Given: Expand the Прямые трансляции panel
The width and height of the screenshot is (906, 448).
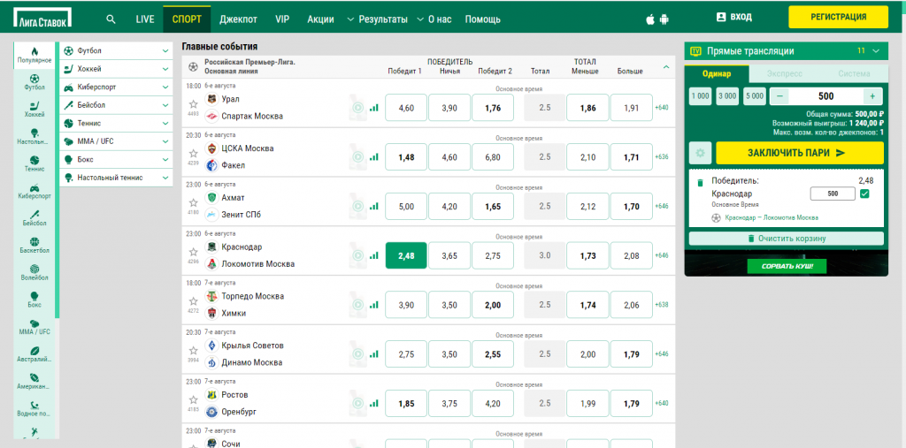Looking at the screenshot, I should click(876, 51).
